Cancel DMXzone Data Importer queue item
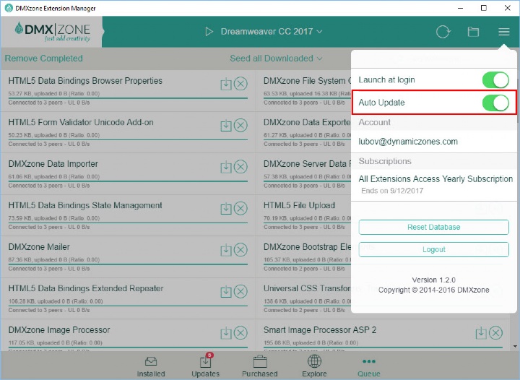 (240, 167)
